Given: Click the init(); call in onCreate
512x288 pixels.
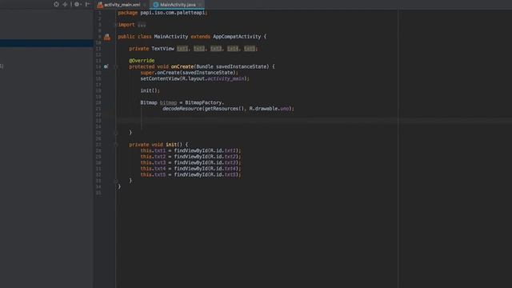Looking at the screenshot, I should coord(150,90).
